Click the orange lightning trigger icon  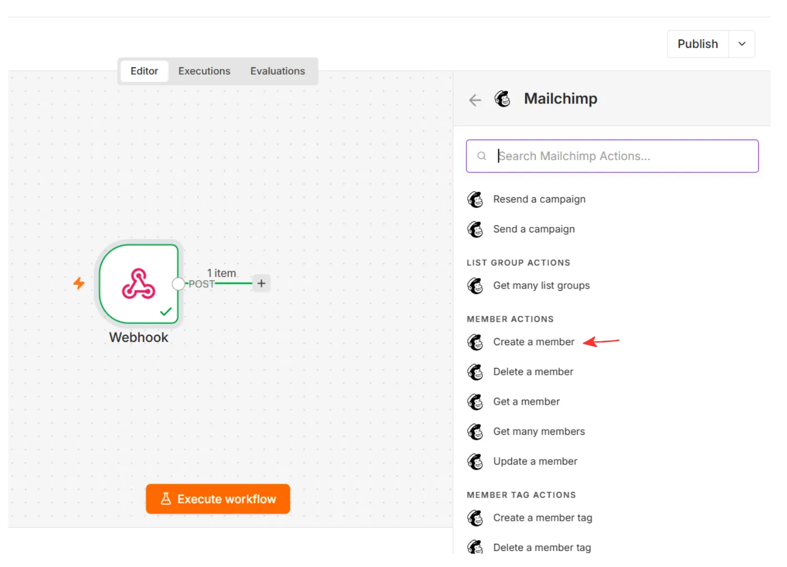[79, 283]
